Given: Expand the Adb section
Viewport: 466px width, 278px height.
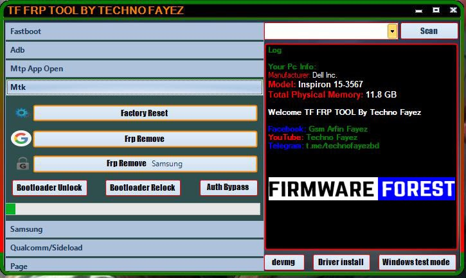Looking at the screenshot, I should pyautogui.click(x=134, y=50).
